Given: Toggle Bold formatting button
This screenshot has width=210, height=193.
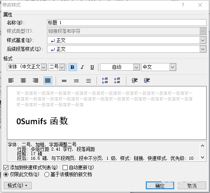Looking at the screenshot, I should click(73, 67).
